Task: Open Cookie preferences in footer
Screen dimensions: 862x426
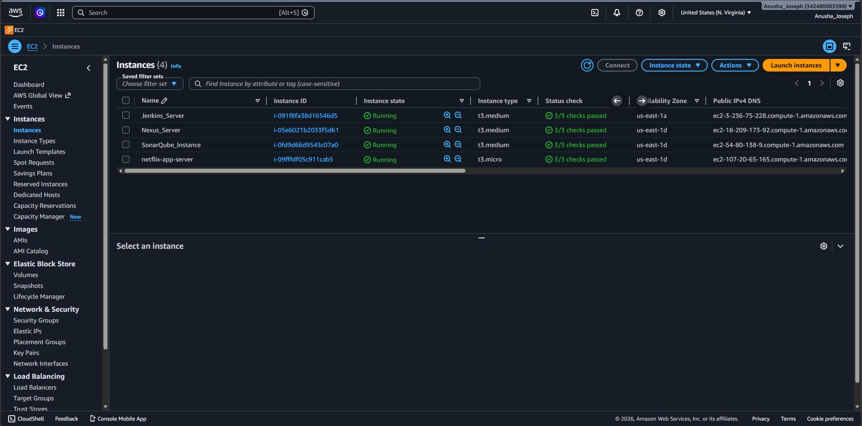Action: tap(830, 419)
